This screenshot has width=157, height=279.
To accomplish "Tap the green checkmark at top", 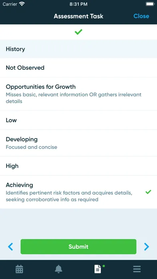I will tap(78, 32).
